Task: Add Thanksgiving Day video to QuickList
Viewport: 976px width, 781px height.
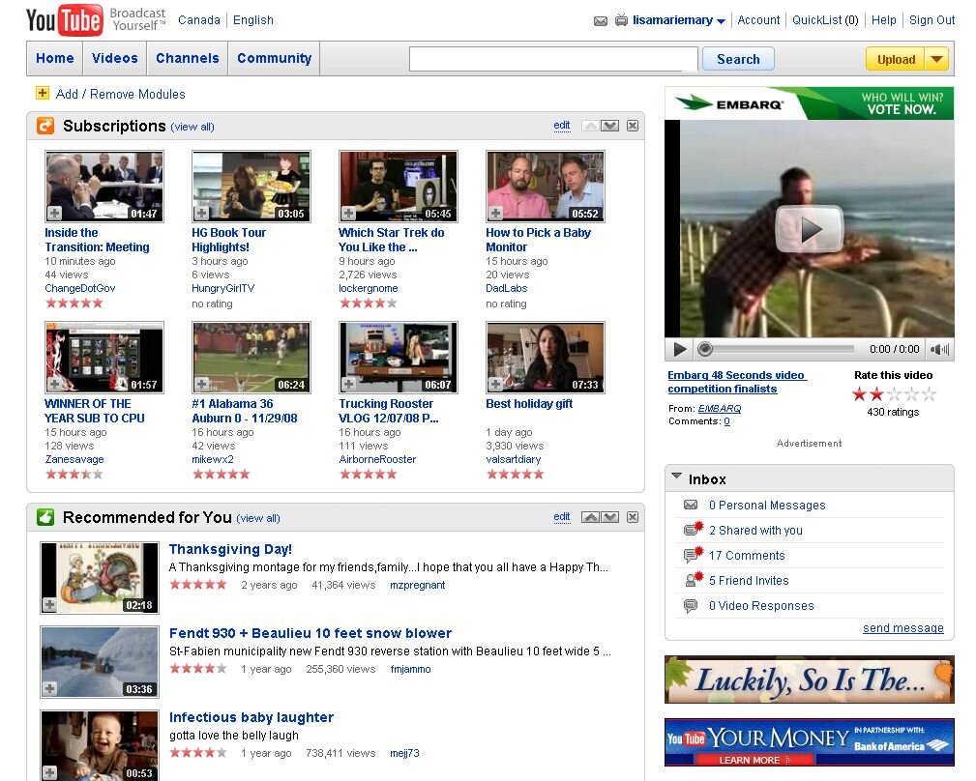Action: 49,605
